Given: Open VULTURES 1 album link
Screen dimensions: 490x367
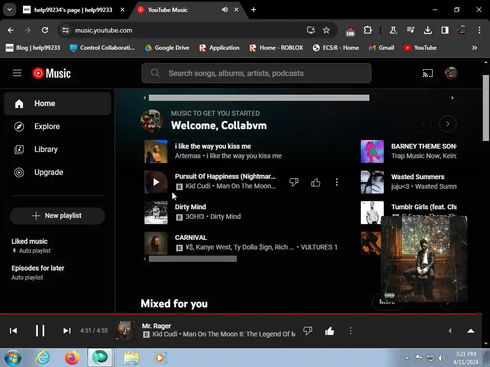Looking at the screenshot, I should tap(319, 247).
